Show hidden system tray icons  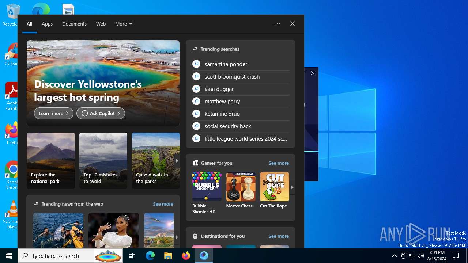point(394,256)
